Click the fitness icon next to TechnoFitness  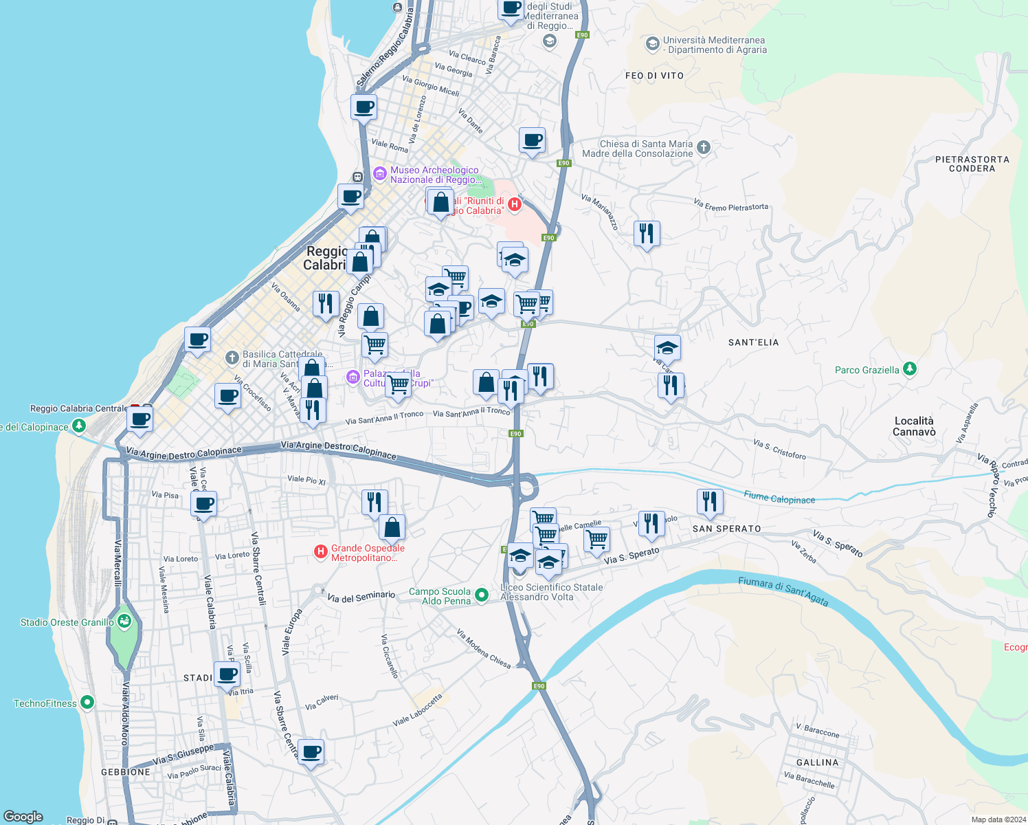[87, 703]
